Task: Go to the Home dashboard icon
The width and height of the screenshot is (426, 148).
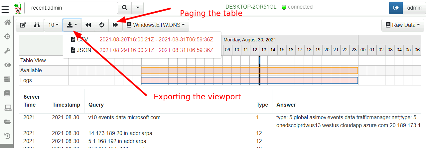Action: coord(7,22)
